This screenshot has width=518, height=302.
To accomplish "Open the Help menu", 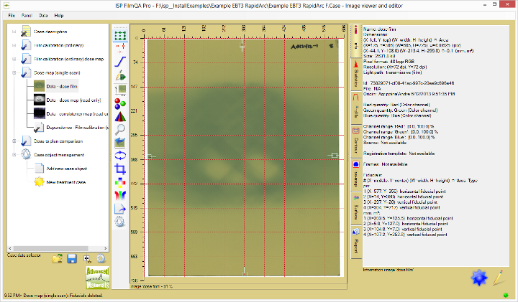I will click(x=59, y=16).
